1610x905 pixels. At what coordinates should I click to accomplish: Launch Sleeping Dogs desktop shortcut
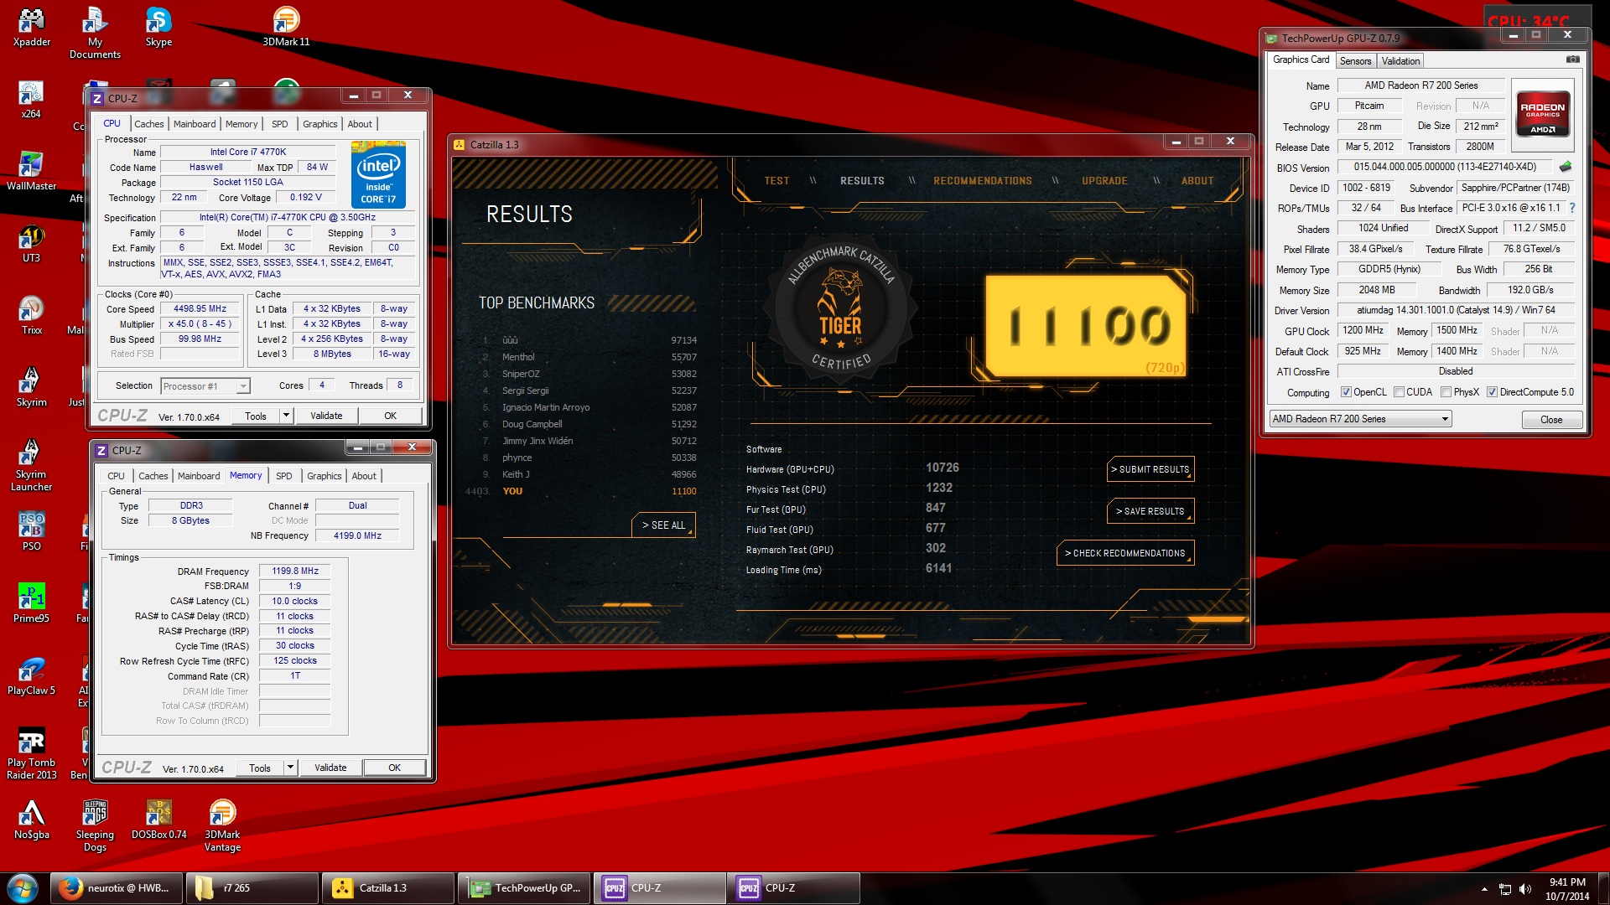tap(95, 826)
